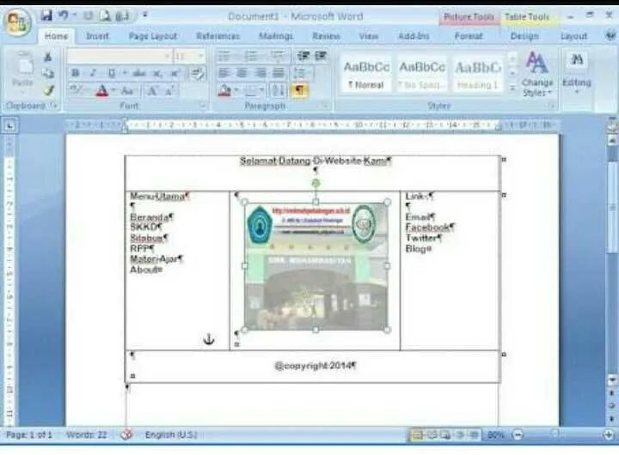Open the Page Layout tab

153,36
